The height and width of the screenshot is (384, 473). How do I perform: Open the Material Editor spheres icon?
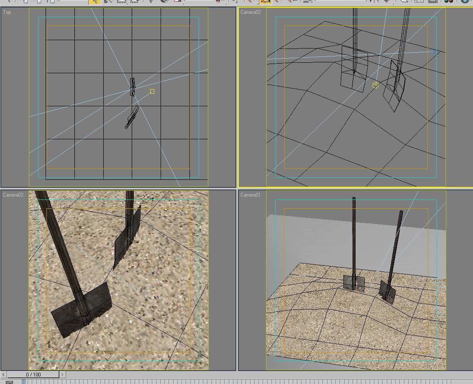pyautogui.click(x=449, y=1)
